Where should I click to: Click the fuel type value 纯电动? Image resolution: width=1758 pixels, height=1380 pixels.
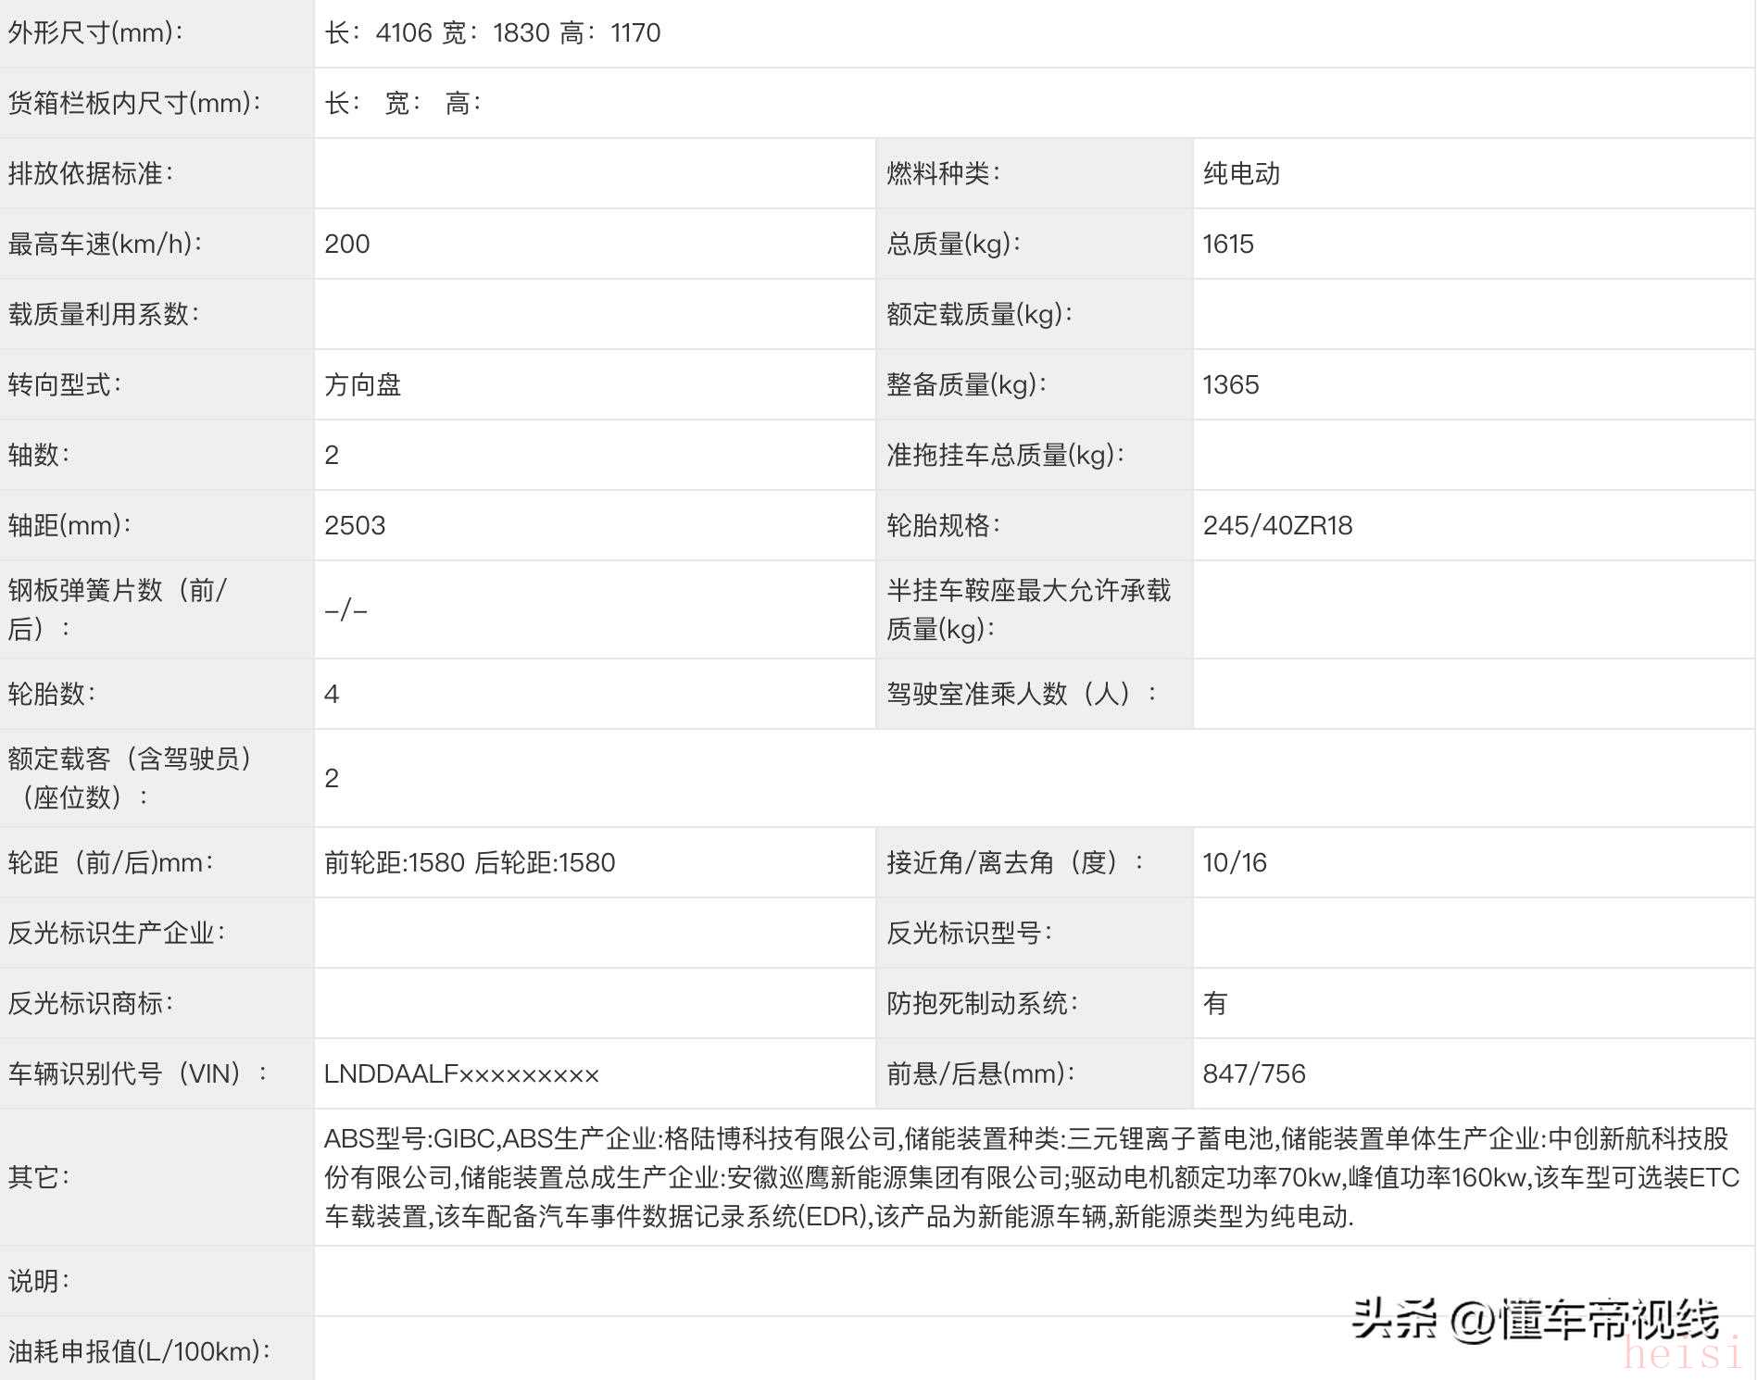click(x=1241, y=173)
